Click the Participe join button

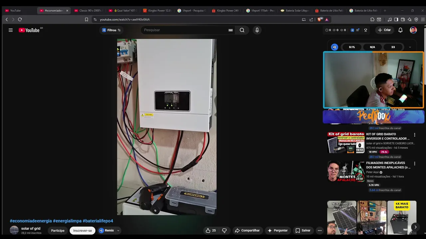tap(58, 230)
